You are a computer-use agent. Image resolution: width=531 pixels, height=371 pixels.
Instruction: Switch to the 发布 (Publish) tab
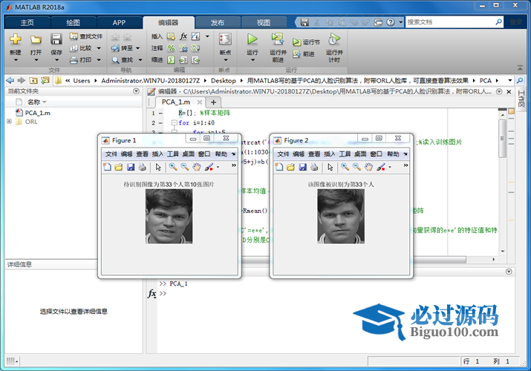click(218, 23)
